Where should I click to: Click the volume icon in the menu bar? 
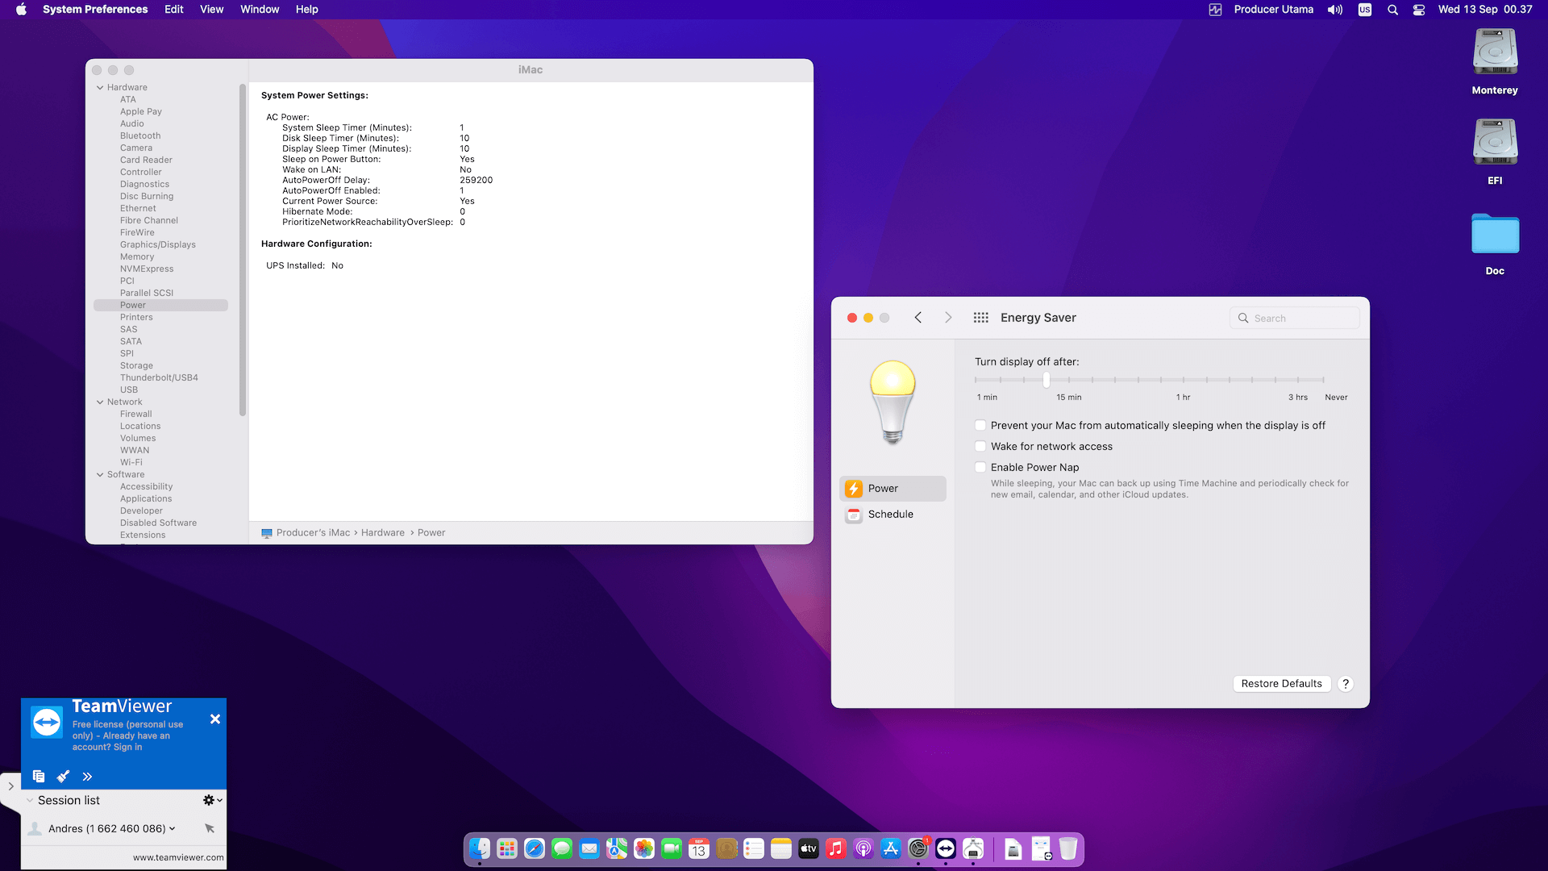pos(1335,10)
